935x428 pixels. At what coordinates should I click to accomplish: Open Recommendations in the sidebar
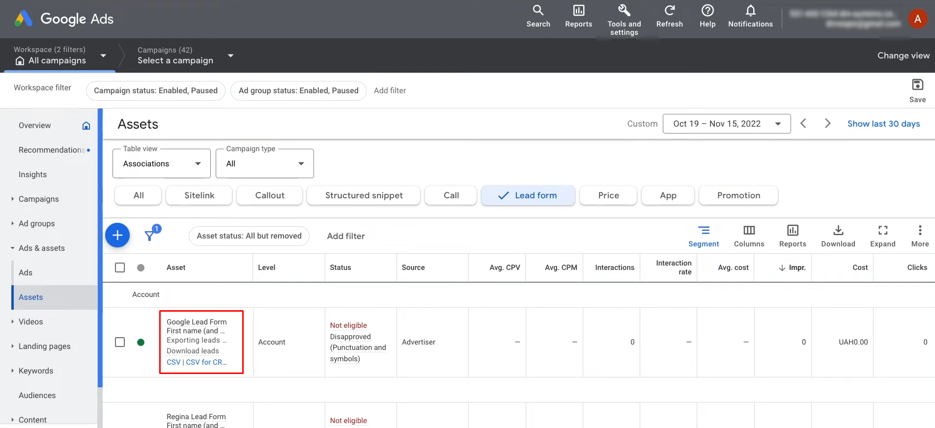click(x=52, y=150)
